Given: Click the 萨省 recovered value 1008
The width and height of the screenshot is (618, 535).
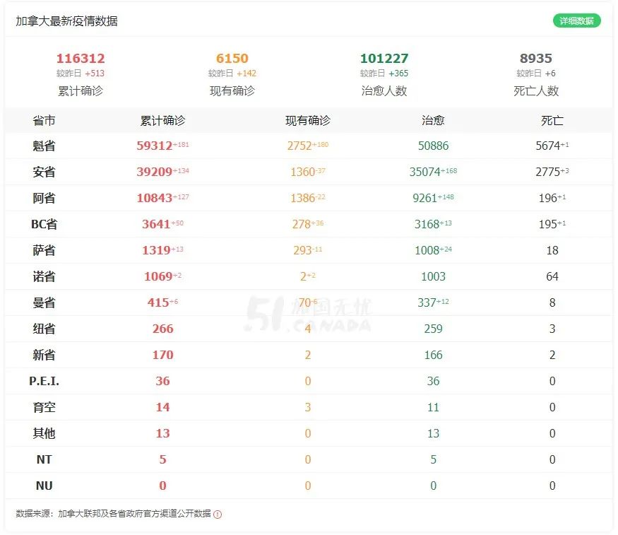Looking at the screenshot, I should click(427, 250).
